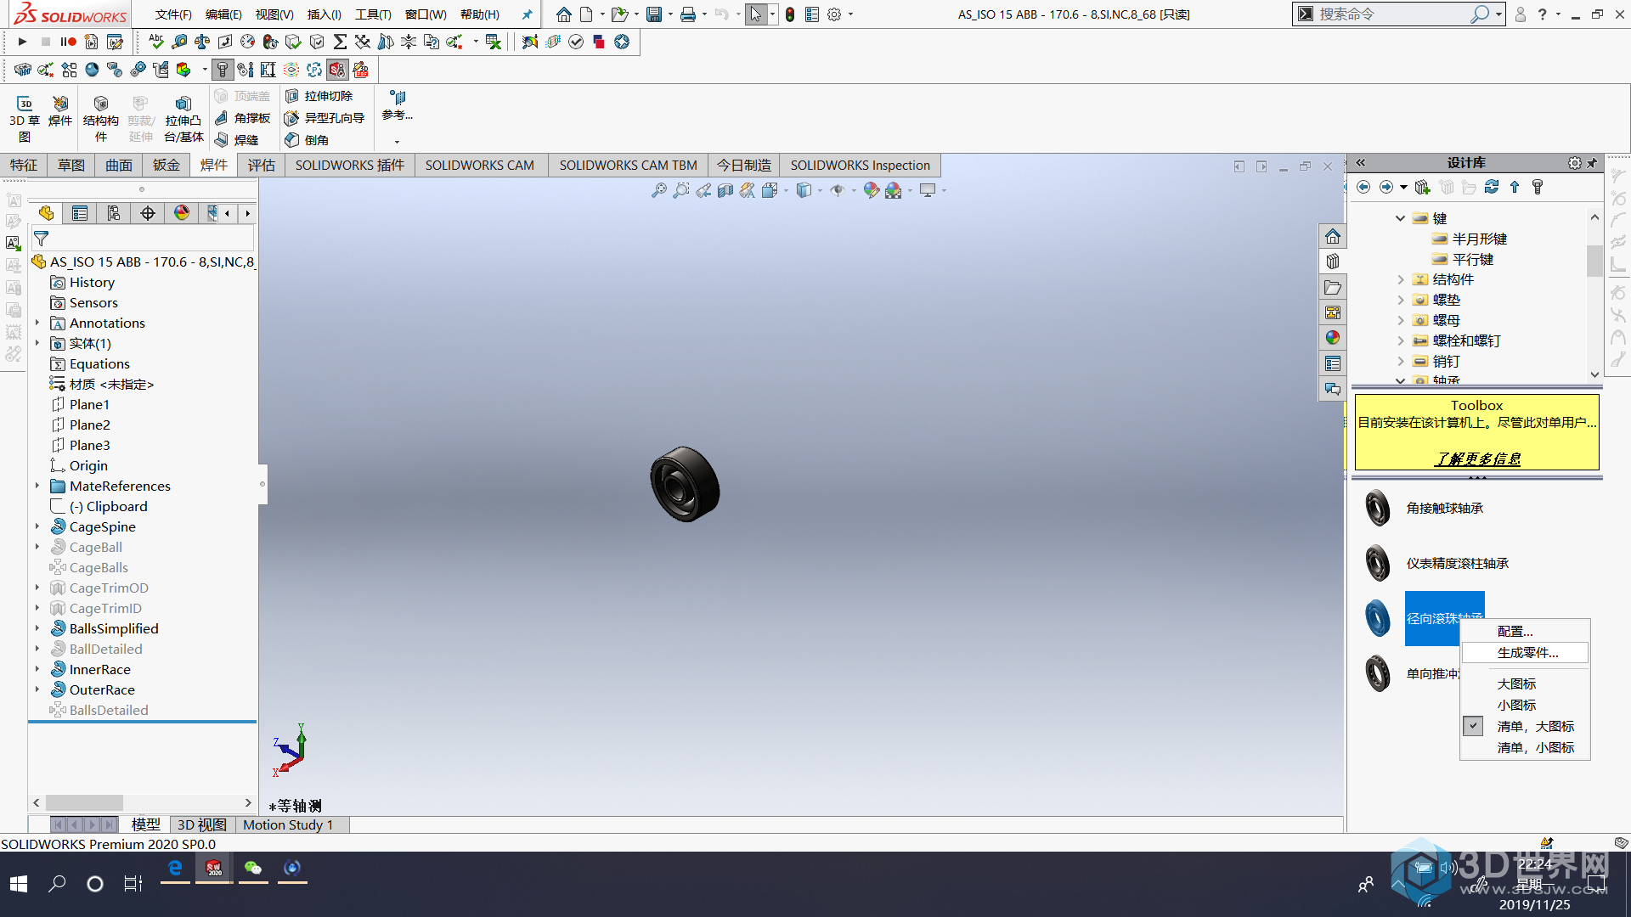1631x917 pixels.
Task: Click the Chamfer tool
Action: point(307,140)
